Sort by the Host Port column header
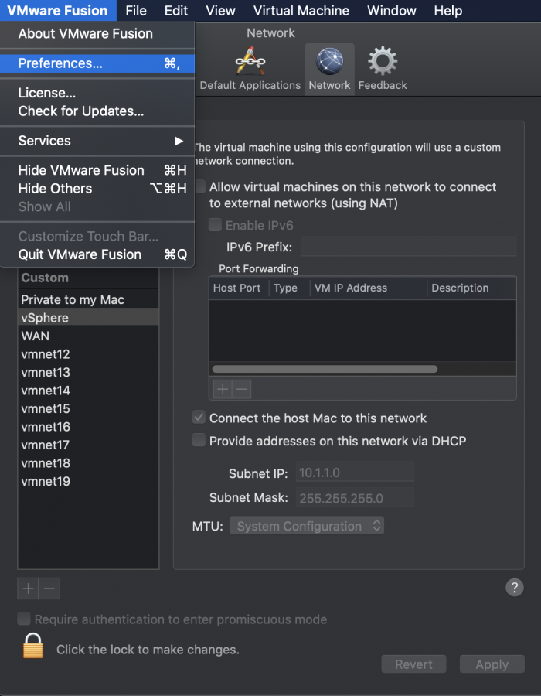 (239, 288)
